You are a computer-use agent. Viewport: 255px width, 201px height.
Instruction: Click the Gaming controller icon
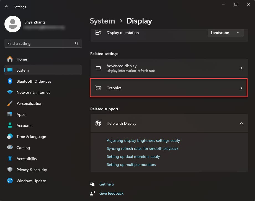(x=9, y=148)
